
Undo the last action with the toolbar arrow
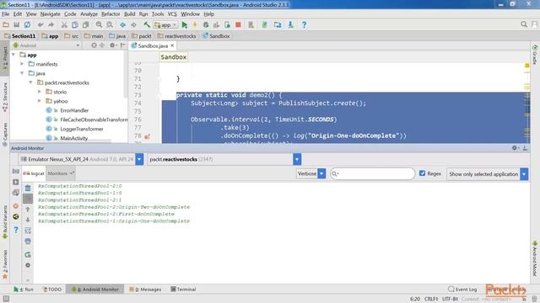40,24
